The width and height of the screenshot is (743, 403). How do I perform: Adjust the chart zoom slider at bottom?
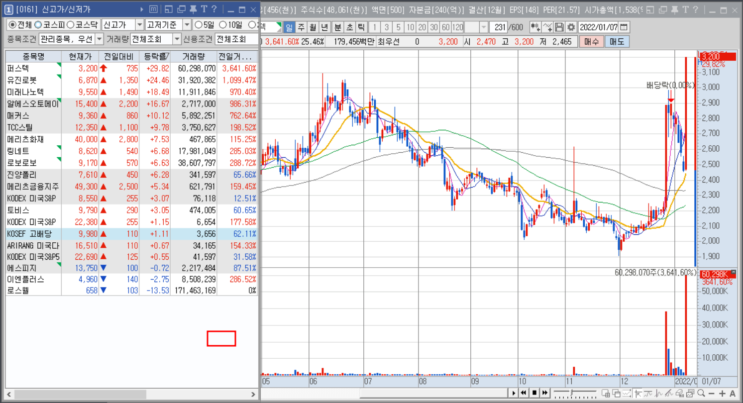(571, 392)
